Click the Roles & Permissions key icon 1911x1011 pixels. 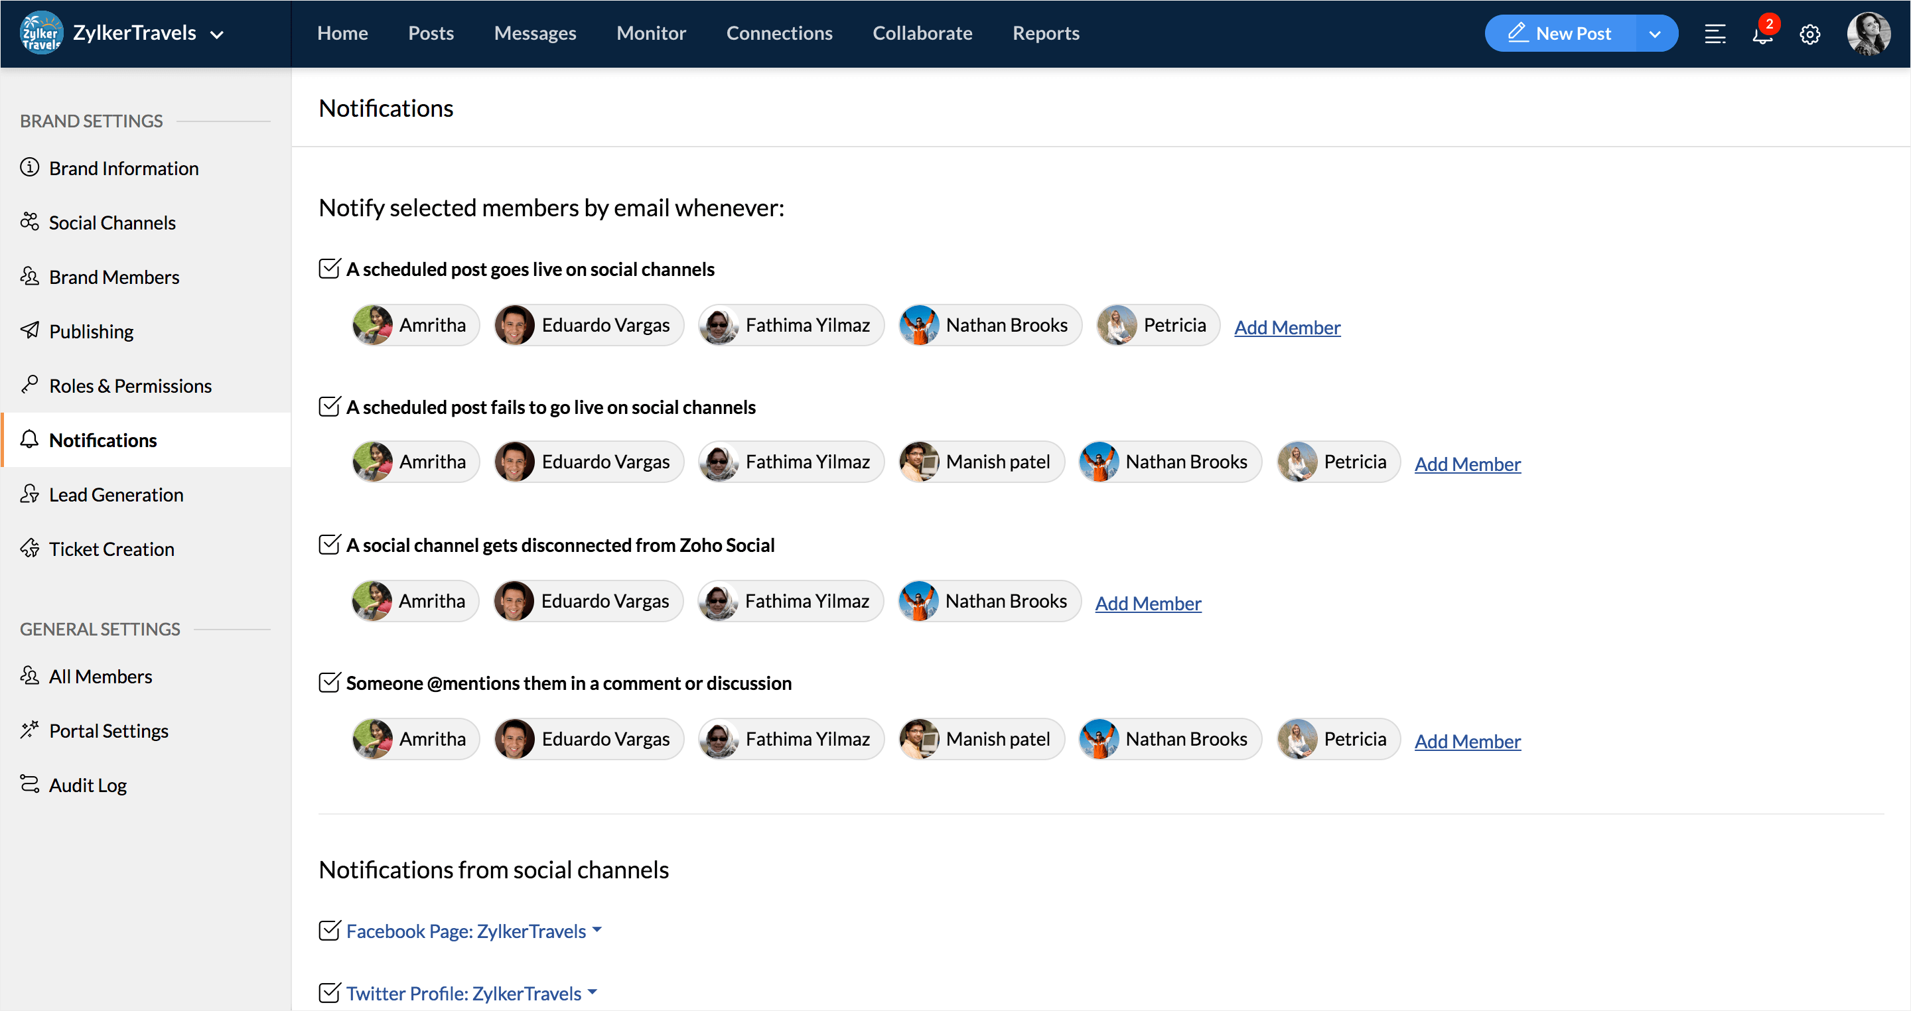point(30,385)
